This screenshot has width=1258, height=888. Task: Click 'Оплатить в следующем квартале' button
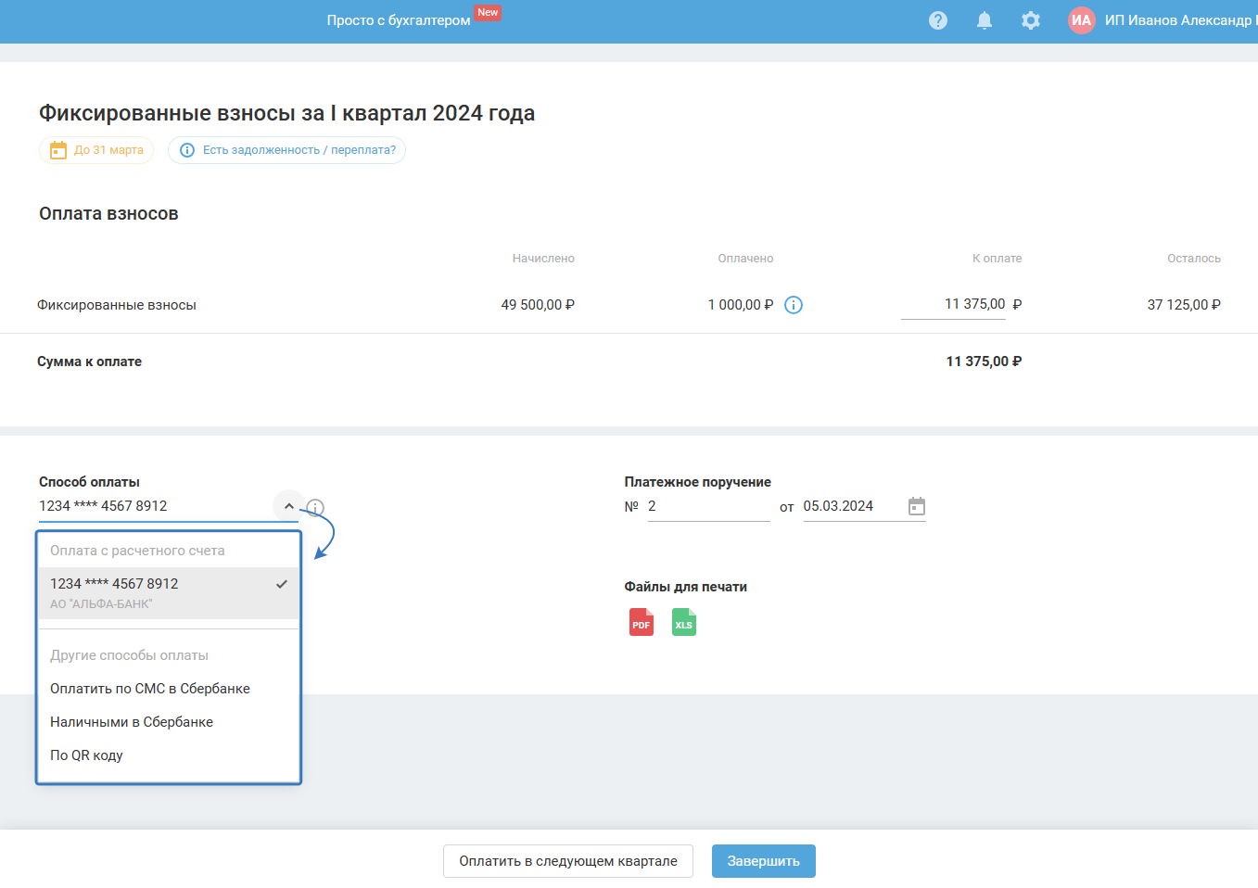567,861
